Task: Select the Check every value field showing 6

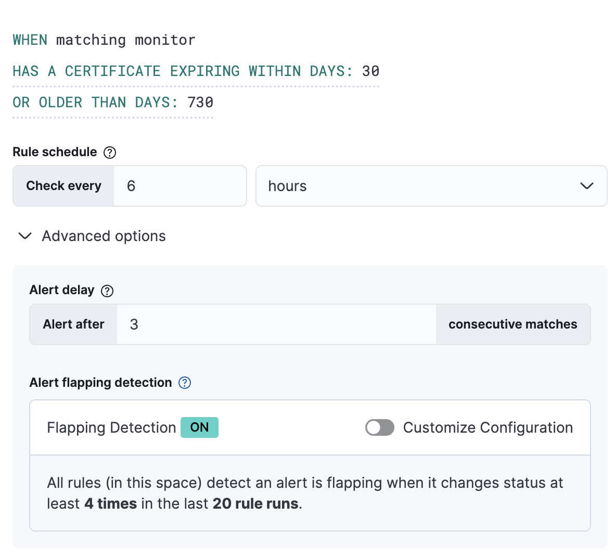Action: click(180, 186)
